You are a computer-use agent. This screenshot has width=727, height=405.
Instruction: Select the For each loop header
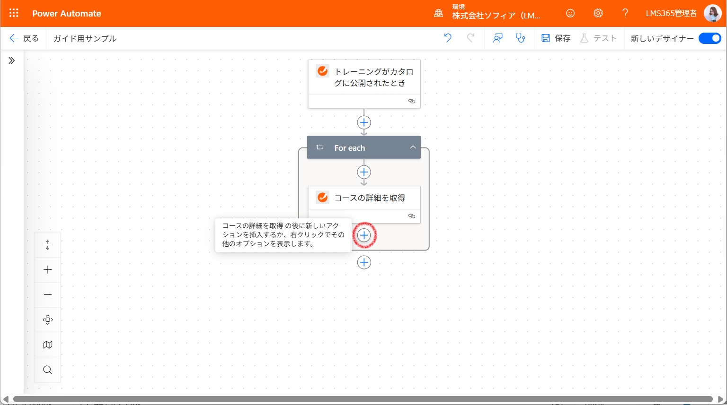(x=364, y=147)
